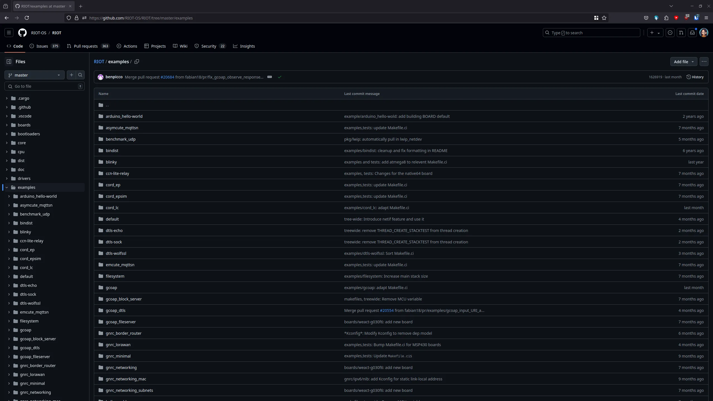Viewport: 713px width, 401px height.
Task: Open the Security tab
Action: 210,46
